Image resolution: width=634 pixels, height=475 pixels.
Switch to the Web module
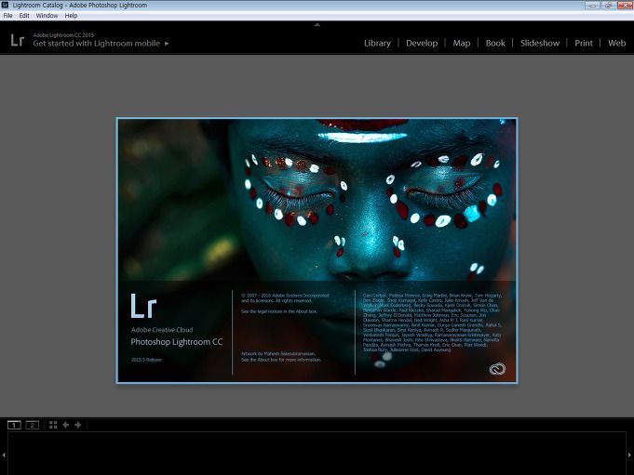tap(616, 43)
